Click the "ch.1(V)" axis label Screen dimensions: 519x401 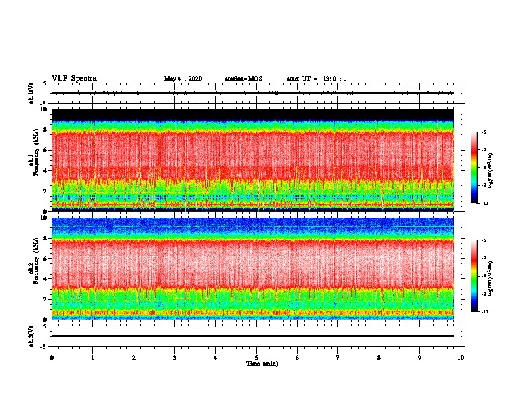tap(31, 93)
